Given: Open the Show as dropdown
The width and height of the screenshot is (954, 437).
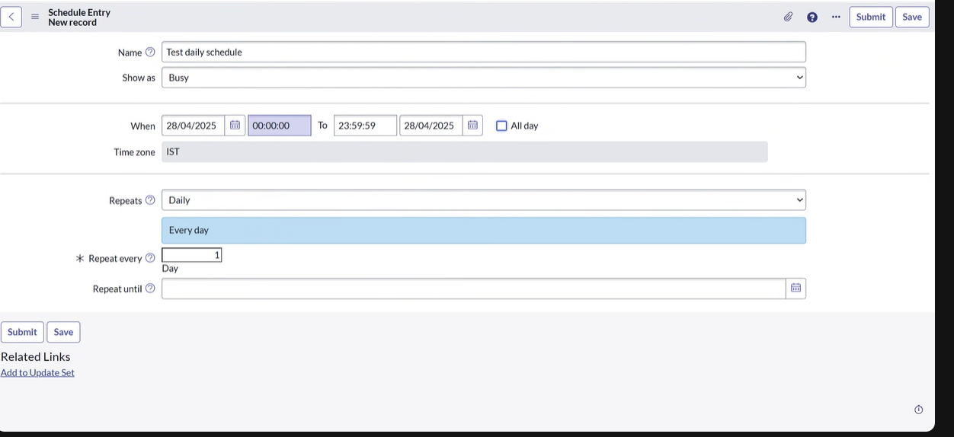Looking at the screenshot, I should [484, 78].
